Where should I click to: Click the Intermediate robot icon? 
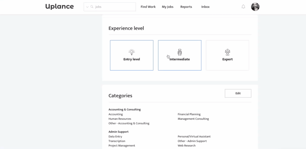pos(180,52)
